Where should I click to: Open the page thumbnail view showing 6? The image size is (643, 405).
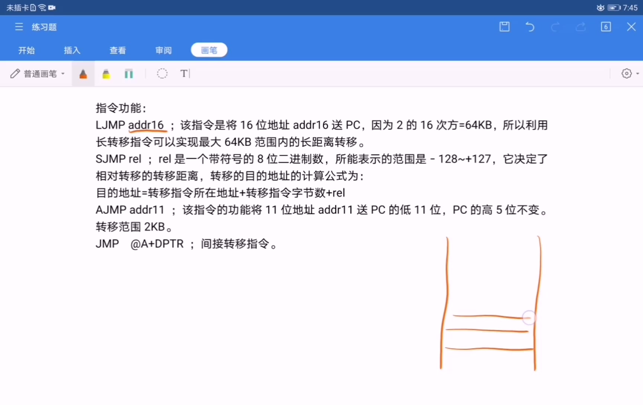(x=606, y=26)
